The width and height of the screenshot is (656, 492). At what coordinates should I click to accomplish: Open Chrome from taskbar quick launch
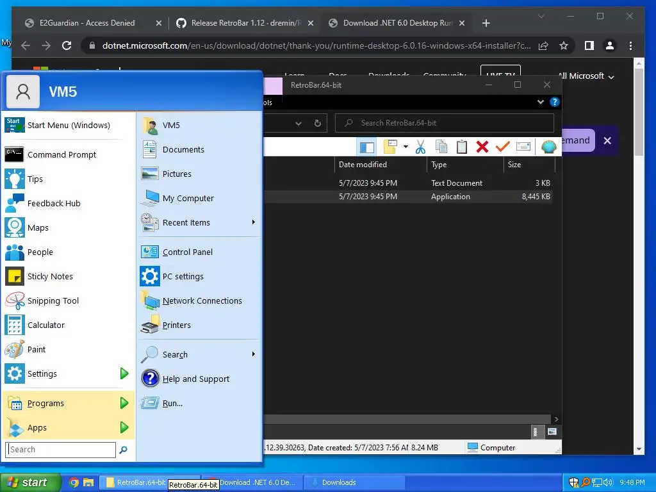point(74,482)
